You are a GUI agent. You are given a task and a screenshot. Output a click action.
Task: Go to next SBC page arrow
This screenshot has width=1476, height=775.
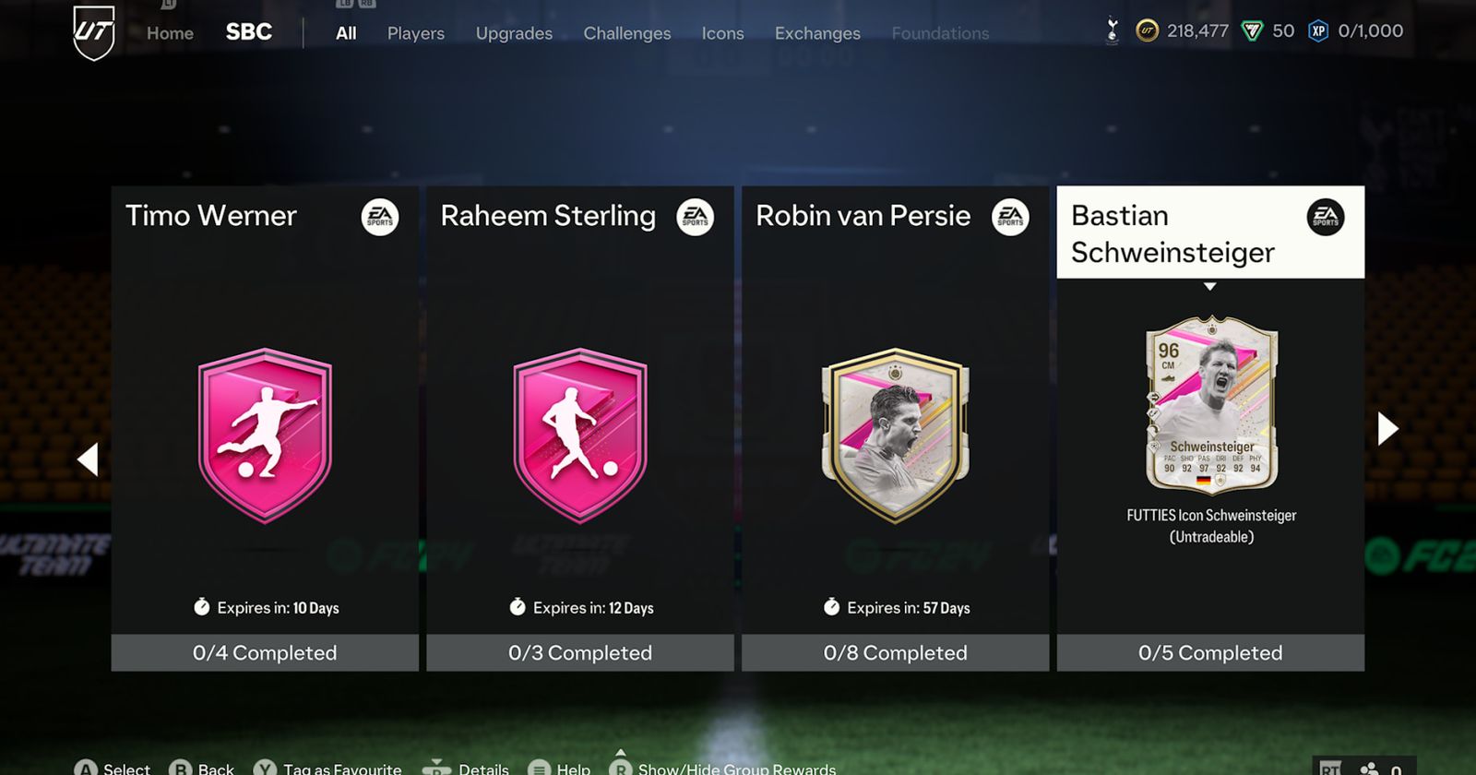pyautogui.click(x=1387, y=428)
